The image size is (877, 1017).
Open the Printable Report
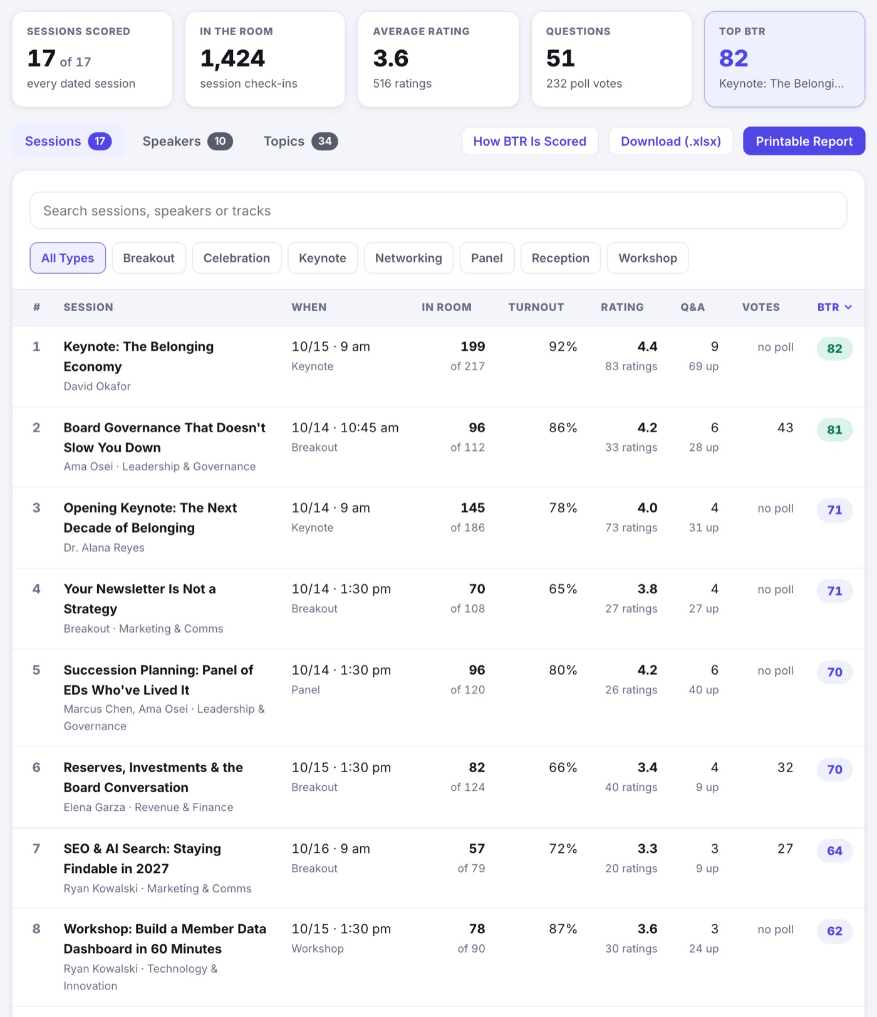click(x=804, y=142)
